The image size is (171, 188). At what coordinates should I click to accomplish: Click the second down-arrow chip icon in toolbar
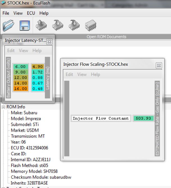coord(74,25)
